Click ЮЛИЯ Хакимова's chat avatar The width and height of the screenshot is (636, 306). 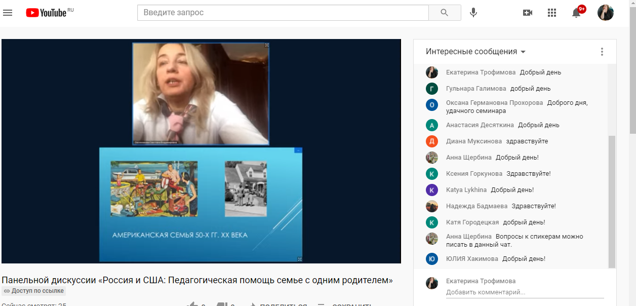point(431,259)
